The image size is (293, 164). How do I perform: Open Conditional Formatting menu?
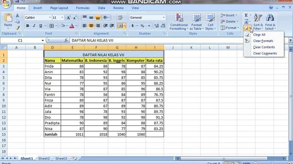[x=179, y=22]
